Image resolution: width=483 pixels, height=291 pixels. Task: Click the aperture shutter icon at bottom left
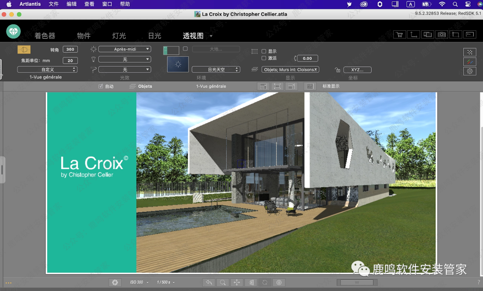(115, 282)
